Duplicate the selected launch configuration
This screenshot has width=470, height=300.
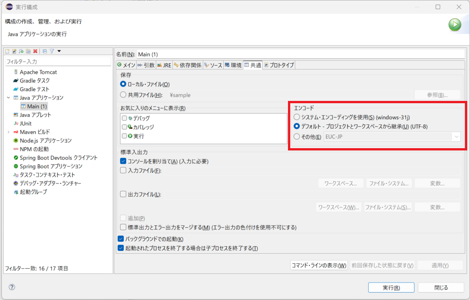(28, 51)
